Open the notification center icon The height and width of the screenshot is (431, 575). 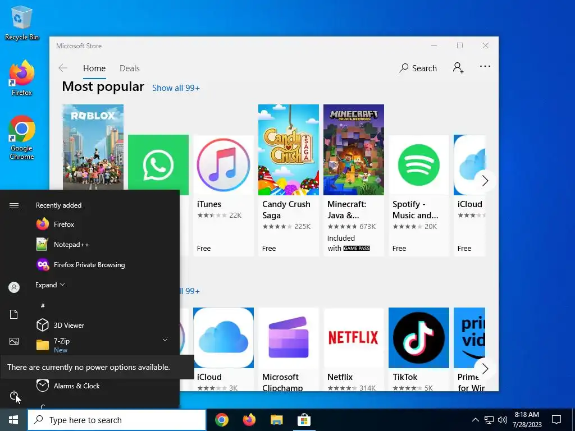pos(556,420)
